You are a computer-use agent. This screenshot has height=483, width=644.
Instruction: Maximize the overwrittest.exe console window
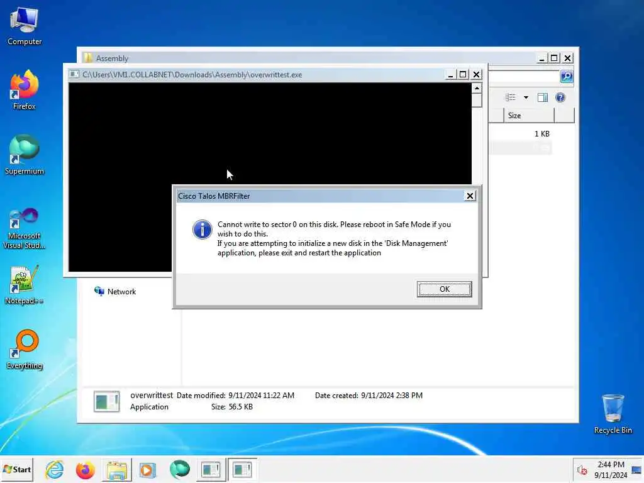[463, 74]
